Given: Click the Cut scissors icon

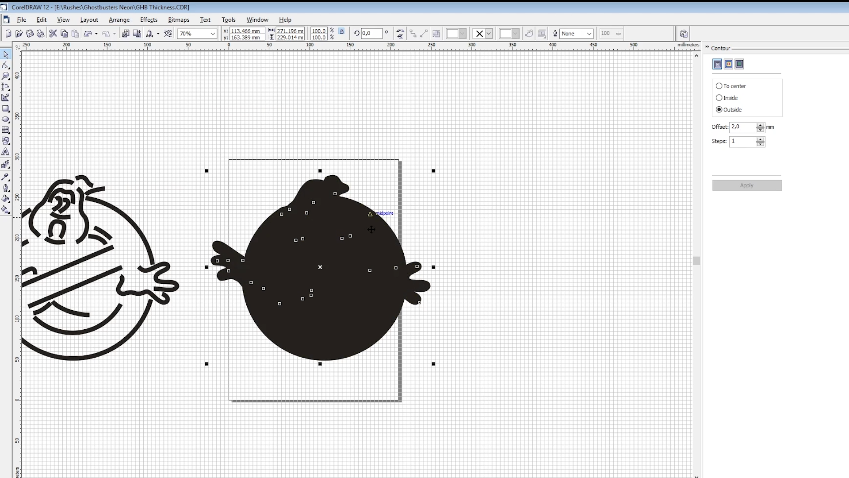Looking at the screenshot, I should 53,34.
